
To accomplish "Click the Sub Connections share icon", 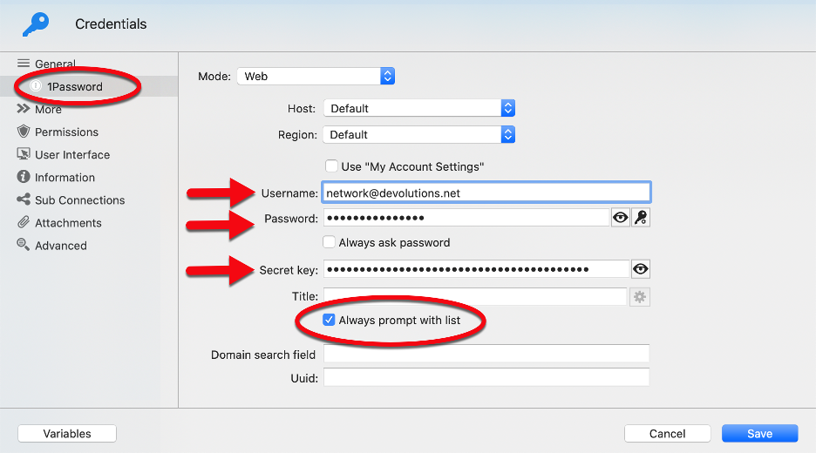I will [x=24, y=199].
